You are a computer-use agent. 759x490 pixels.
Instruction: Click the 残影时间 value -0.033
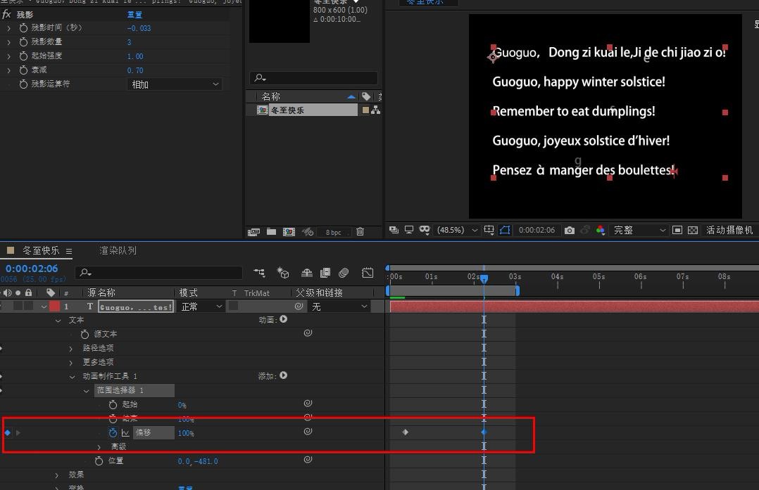click(139, 28)
